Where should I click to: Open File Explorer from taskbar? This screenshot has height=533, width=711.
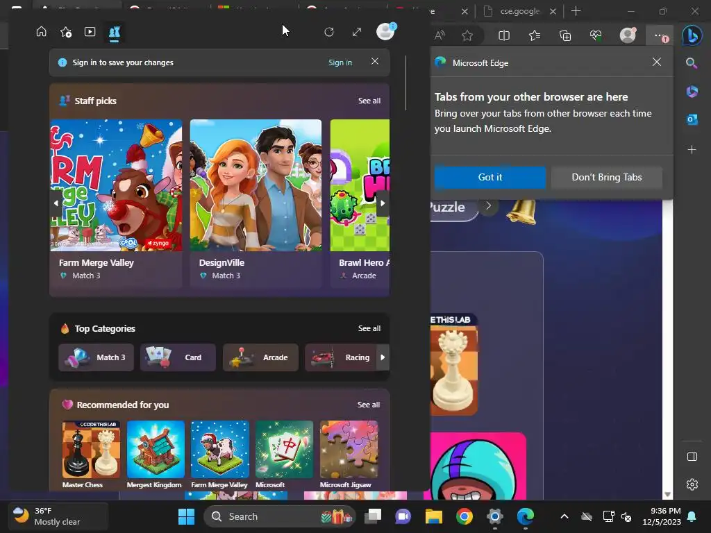coord(433,516)
